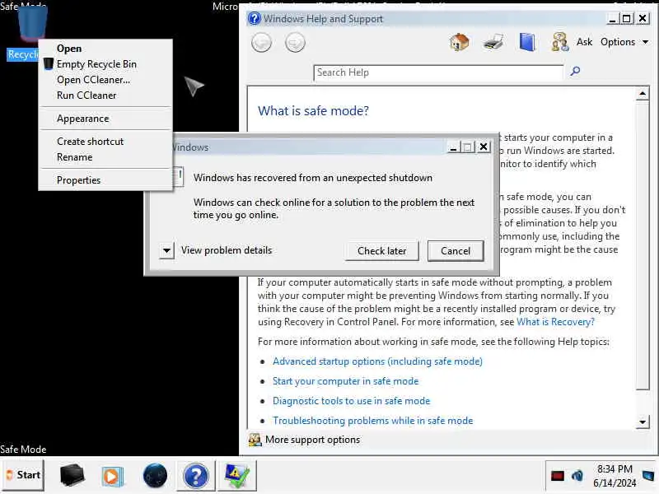The width and height of the screenshot is (659, 494).
Task: Open Diagnostic tools to use in safe mode link
Action: point(352,401)
